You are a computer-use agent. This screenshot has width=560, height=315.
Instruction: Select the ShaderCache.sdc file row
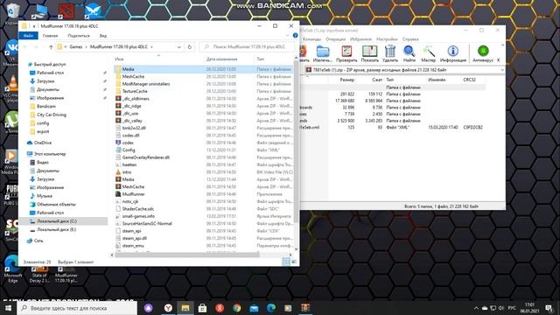204,208
